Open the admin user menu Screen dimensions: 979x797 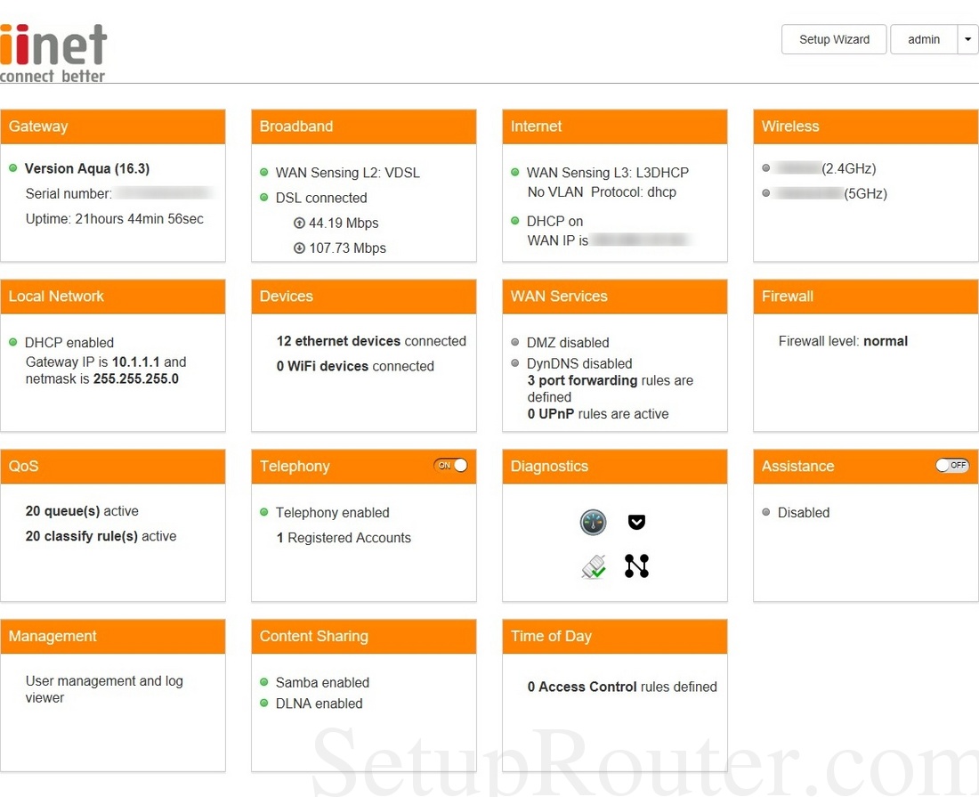(x=924, y=39)
